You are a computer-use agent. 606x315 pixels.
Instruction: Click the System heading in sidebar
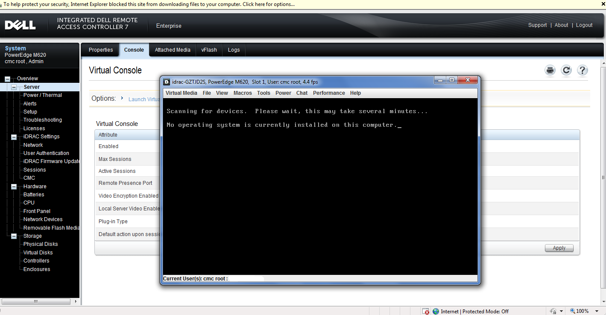click(x=15, y=49)
